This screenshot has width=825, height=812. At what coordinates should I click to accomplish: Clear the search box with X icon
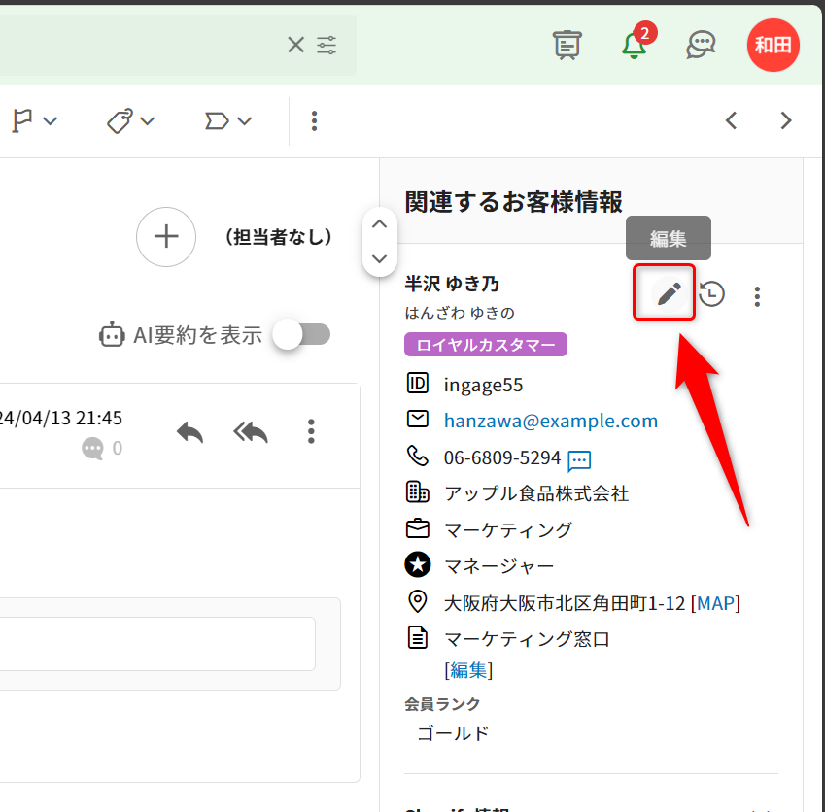click(x=295, y=45)
